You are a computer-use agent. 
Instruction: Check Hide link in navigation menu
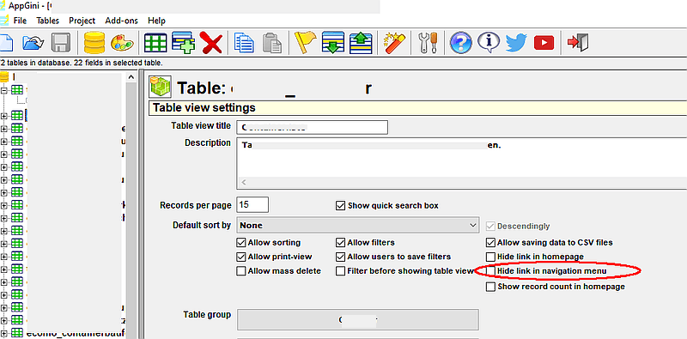click(x=490, y=271)
